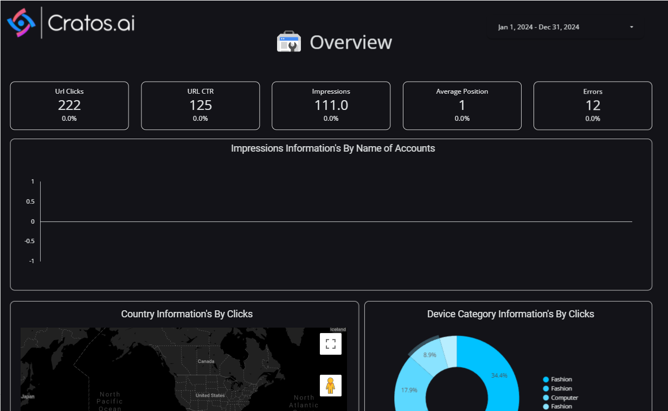Click "Device Category Information's By Clicks" title
The height and width of the screenshot is (411, 668).
click(511, 314)
